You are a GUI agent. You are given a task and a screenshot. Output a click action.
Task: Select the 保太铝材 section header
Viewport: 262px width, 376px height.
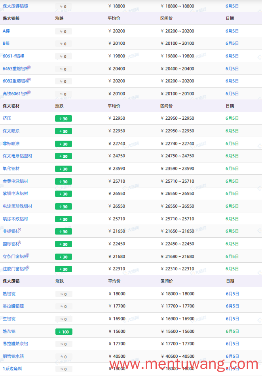11,106
